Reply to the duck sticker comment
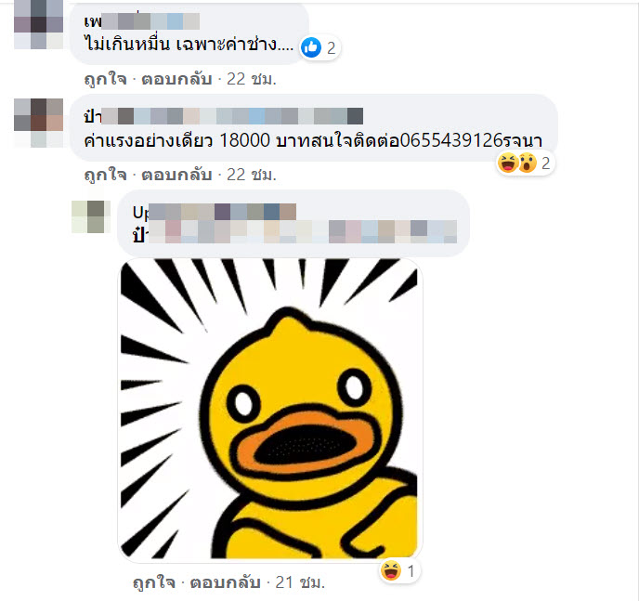 coord(226,582)
